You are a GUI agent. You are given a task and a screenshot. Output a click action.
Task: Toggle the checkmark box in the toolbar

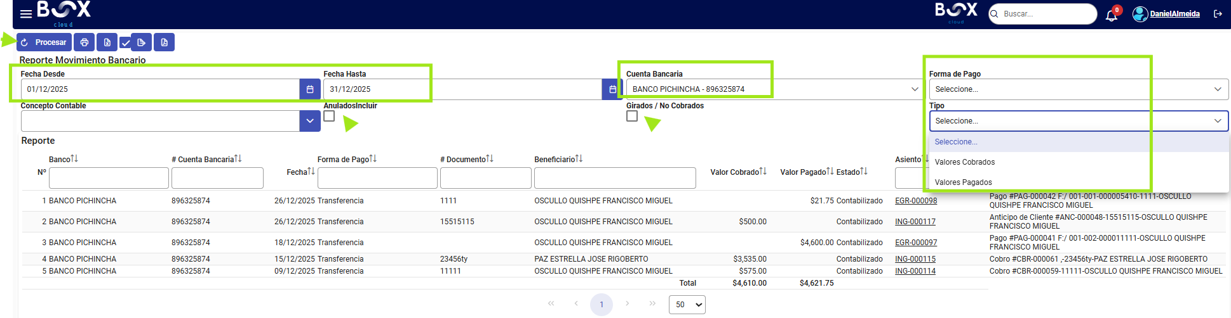(126, 43)
